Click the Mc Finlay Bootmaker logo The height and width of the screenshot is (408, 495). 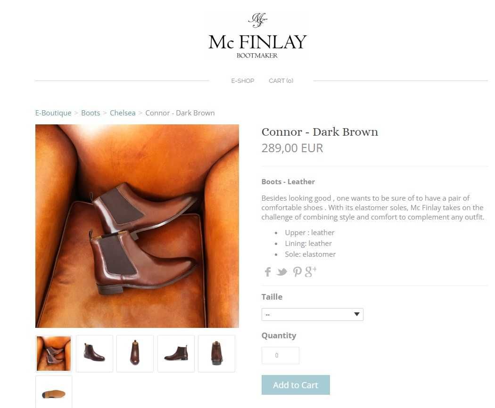(257, 36)
